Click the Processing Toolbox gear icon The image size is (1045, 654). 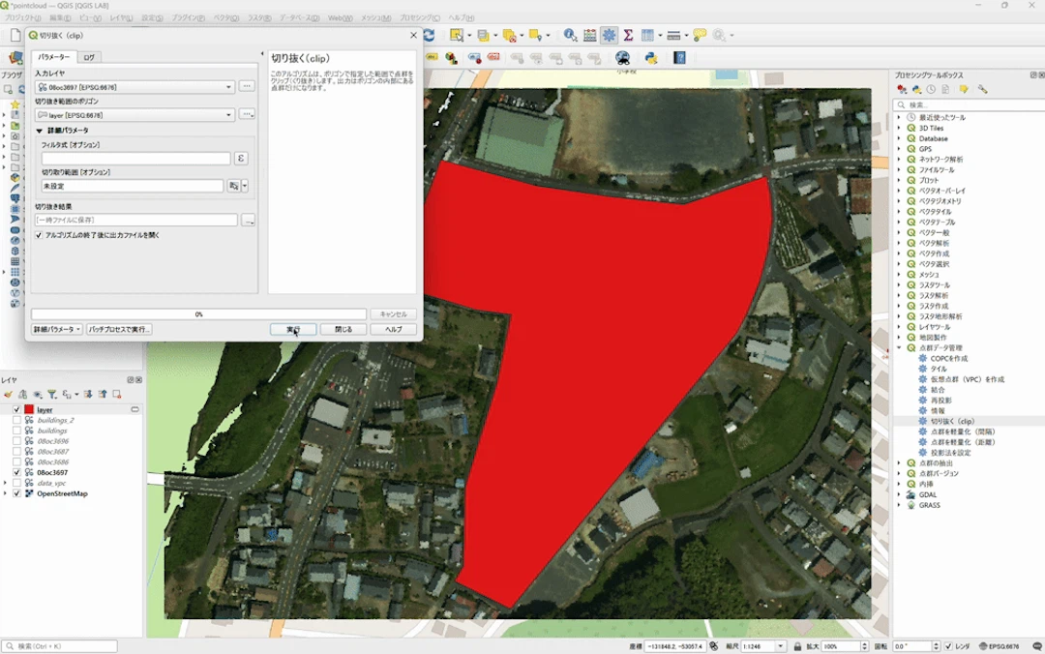click(x=610, y=36)
